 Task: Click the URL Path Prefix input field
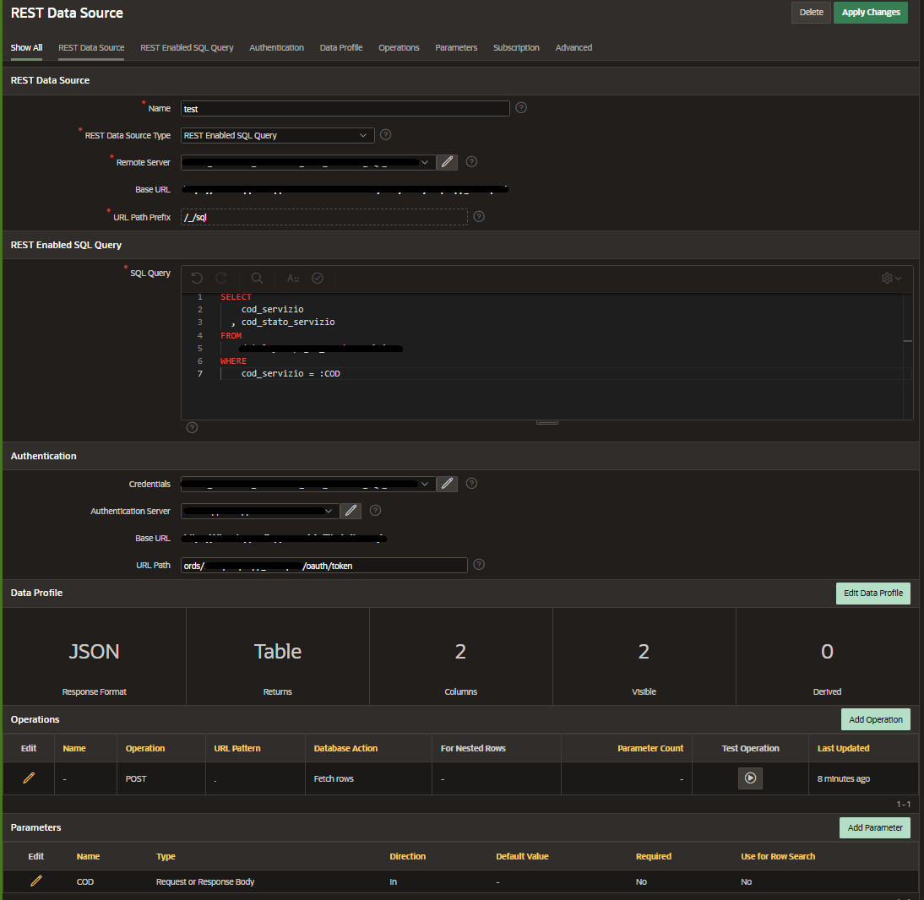(324, 217)
